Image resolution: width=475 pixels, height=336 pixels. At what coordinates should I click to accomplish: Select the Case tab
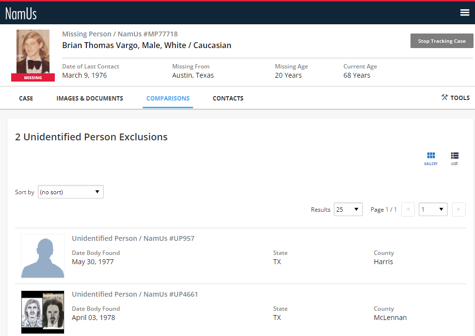pos(26,98)
